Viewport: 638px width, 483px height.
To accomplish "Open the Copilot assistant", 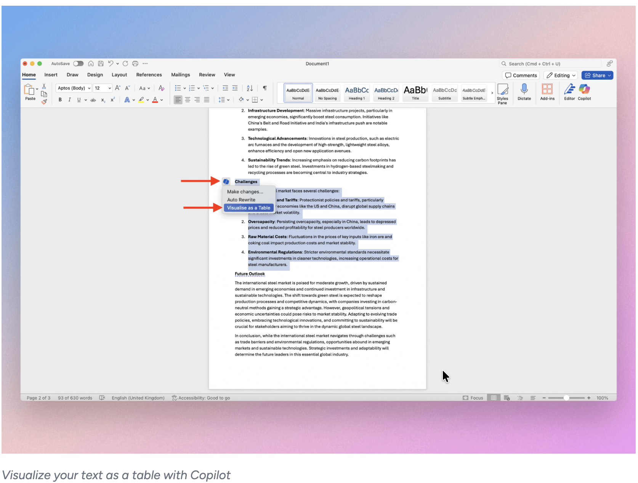I will pos(584,92).
